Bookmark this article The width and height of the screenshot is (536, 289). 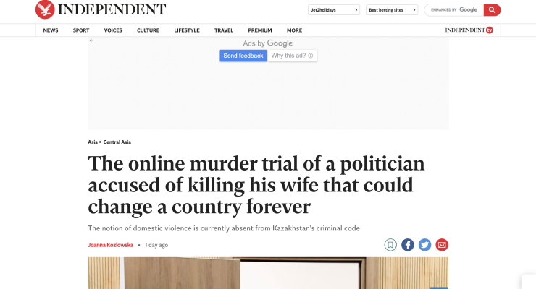click(x=390, y=245)
